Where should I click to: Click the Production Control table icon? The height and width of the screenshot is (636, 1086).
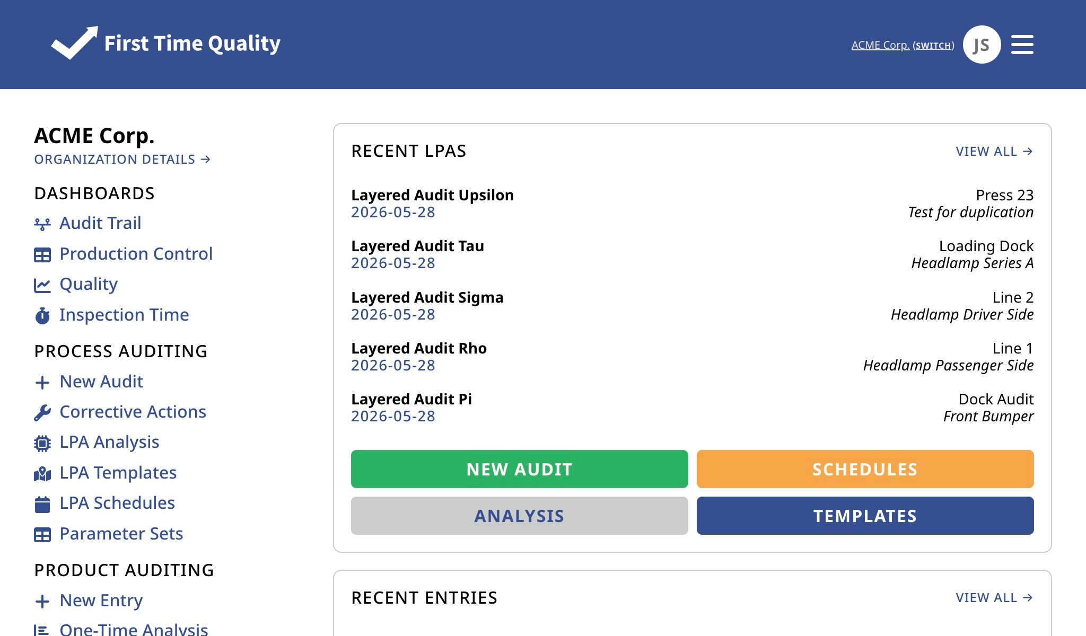(x=42, y=255)
